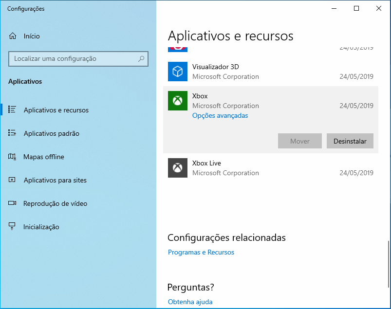The width and height of the screenshot is (391, 309).
Task: Open Opções avançadas for Xbox
Action: coord(220,116)
